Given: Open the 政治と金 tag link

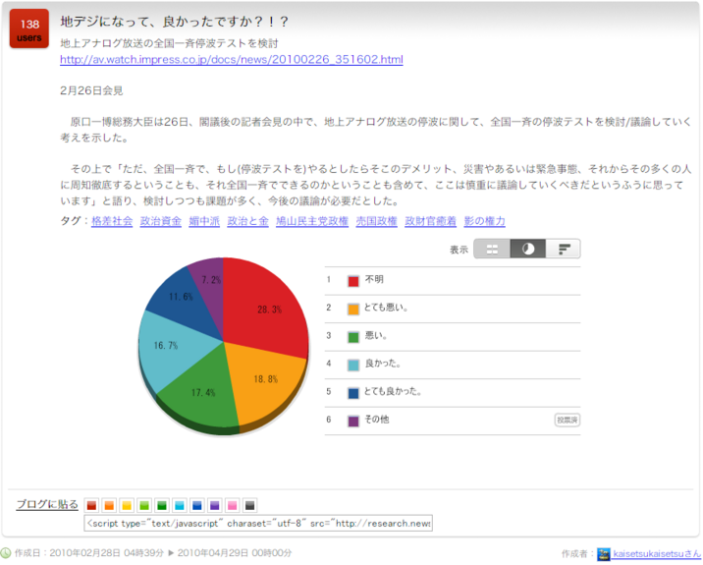Looking at the screenshot, I should 248,221.
